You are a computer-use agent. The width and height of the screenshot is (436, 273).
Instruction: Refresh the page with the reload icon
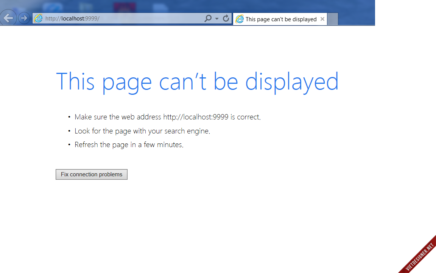226,18
